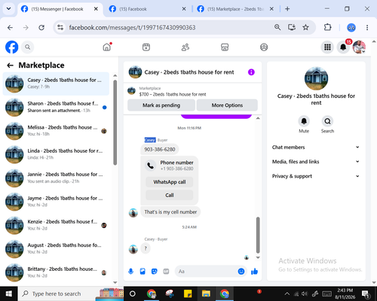The width and height of the screenshot is (377, 301).
Task: Click the Chrome address bar URL
Action: point(132,27)
